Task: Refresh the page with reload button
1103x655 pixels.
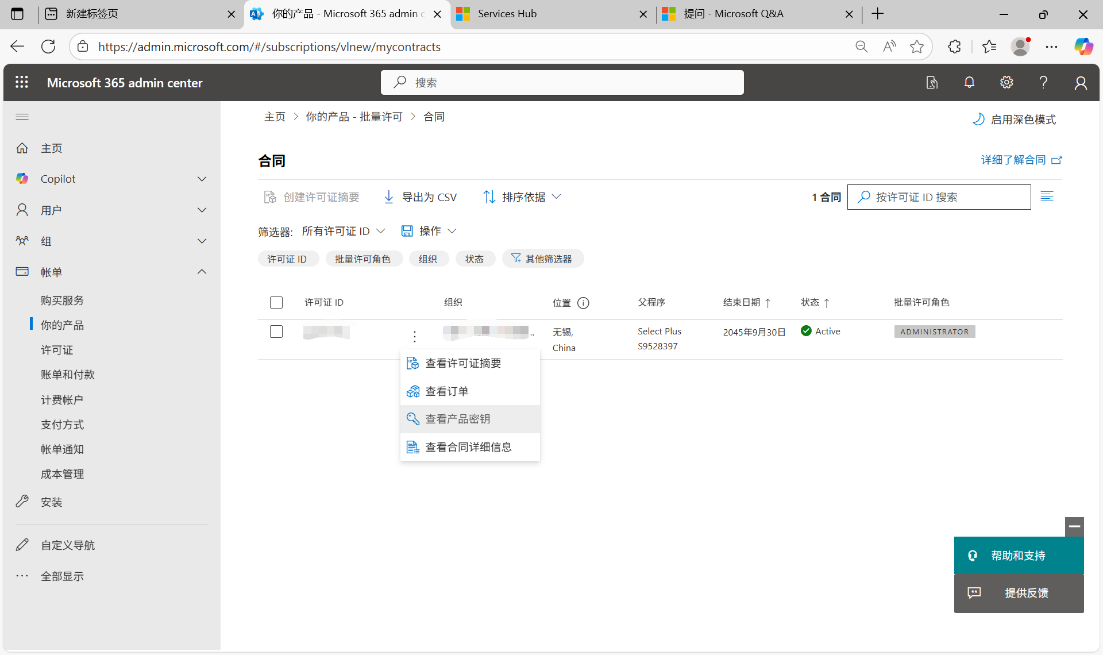Action: tap(48, 47)
